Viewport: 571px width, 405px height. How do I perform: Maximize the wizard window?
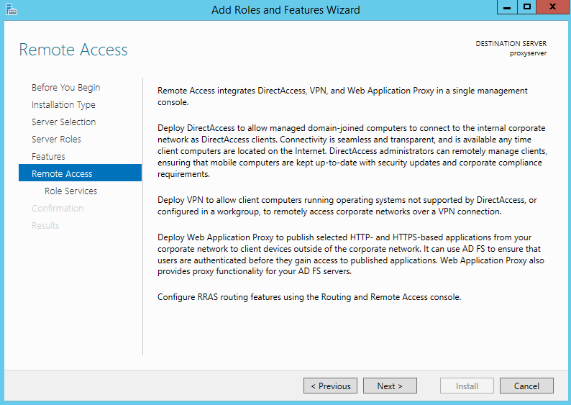point(526,7)
